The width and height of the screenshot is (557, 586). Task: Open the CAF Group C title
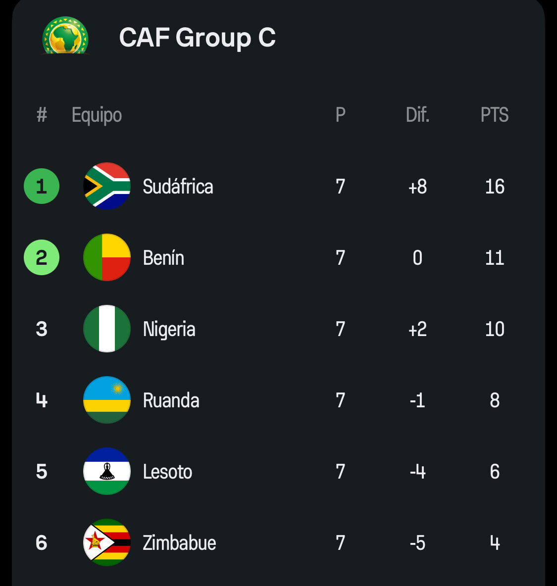click(x=197, y=38)
